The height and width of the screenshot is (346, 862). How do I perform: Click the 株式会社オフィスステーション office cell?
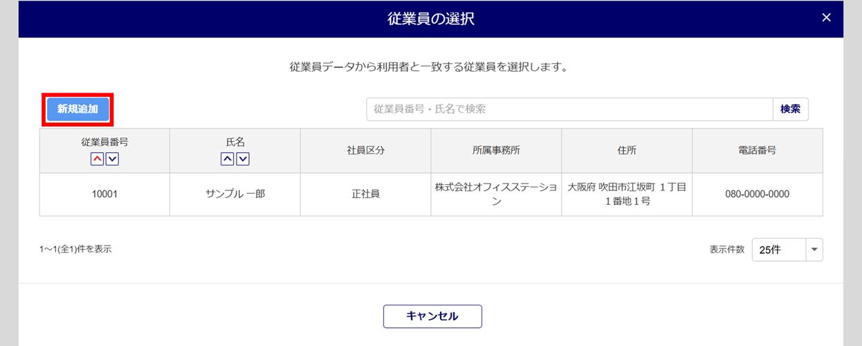click(x=496, y=194)
